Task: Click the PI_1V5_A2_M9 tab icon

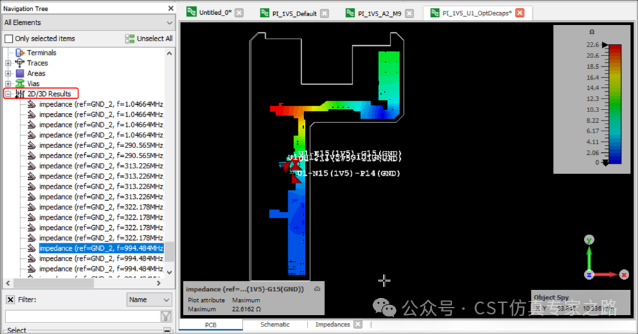Action: (x=350, y=13)
